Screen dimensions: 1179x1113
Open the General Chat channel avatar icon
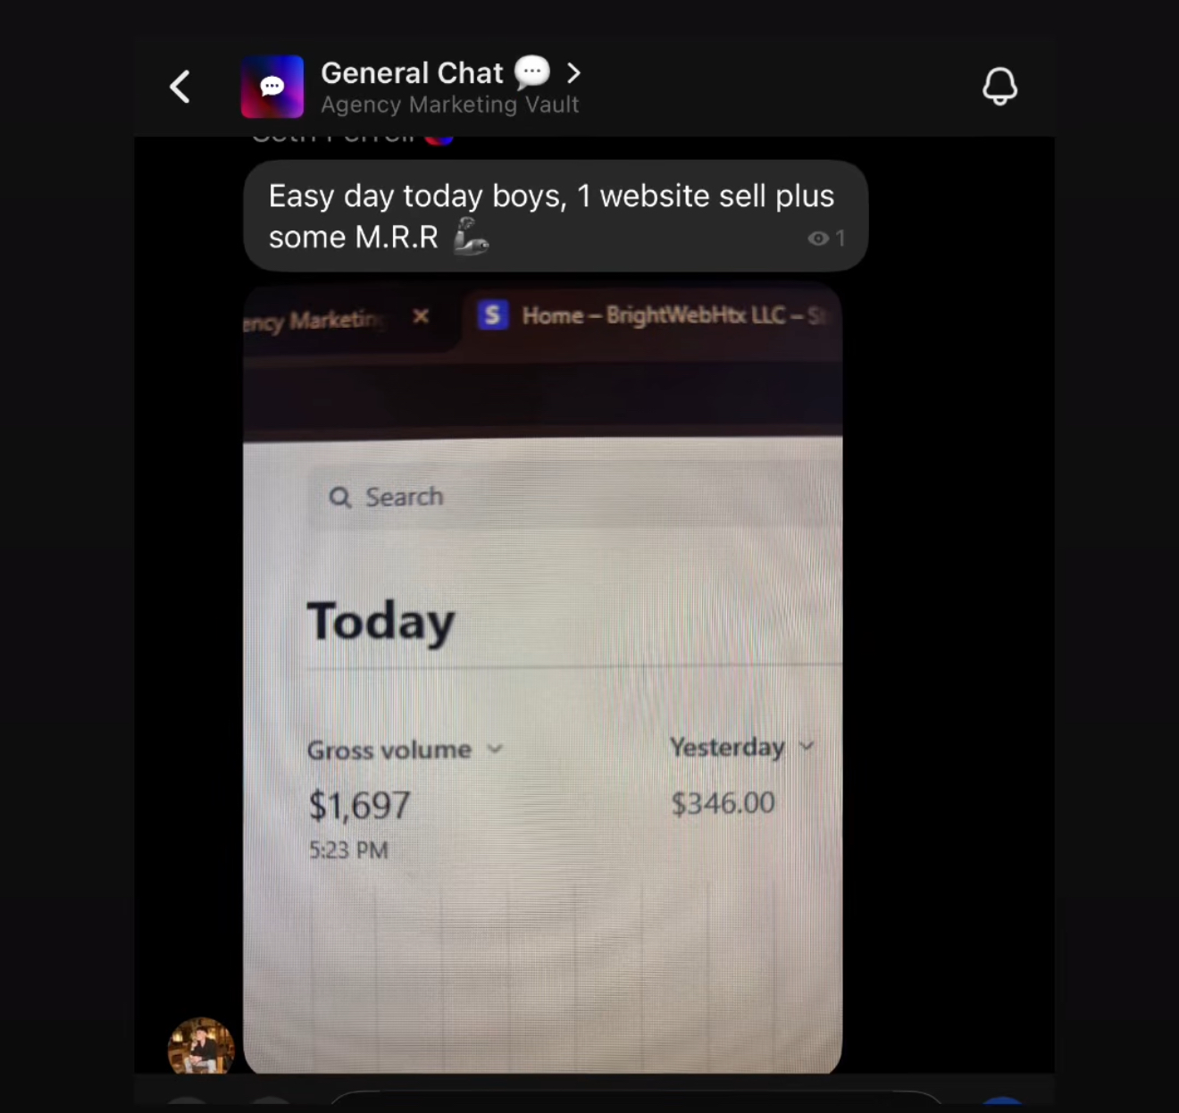(x=272, y=87)
